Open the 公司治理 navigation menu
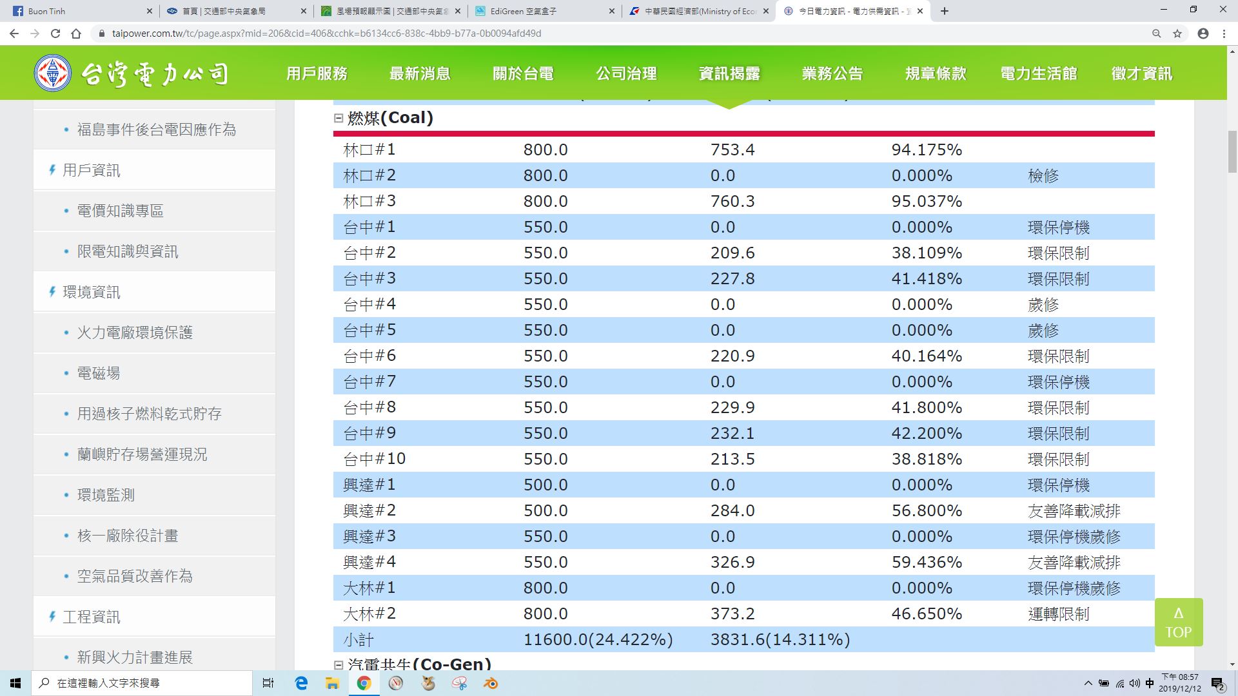 coord(626,73)
